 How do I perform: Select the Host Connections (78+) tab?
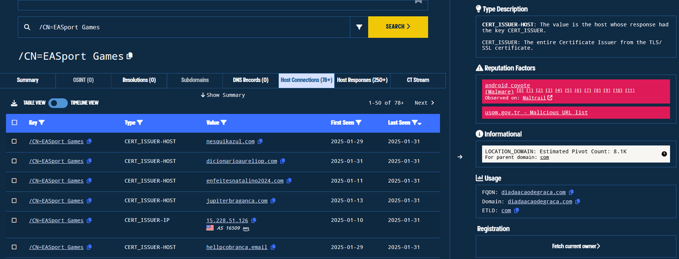(306, 80)
